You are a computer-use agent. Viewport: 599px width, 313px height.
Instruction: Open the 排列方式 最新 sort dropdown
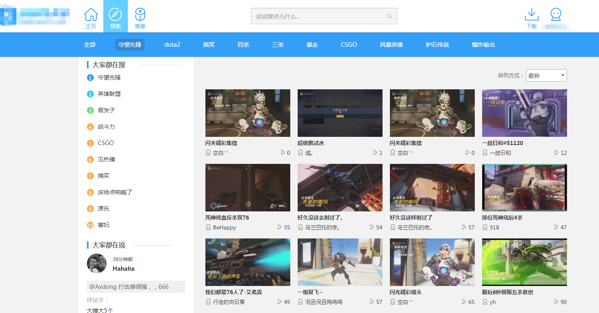546,75
